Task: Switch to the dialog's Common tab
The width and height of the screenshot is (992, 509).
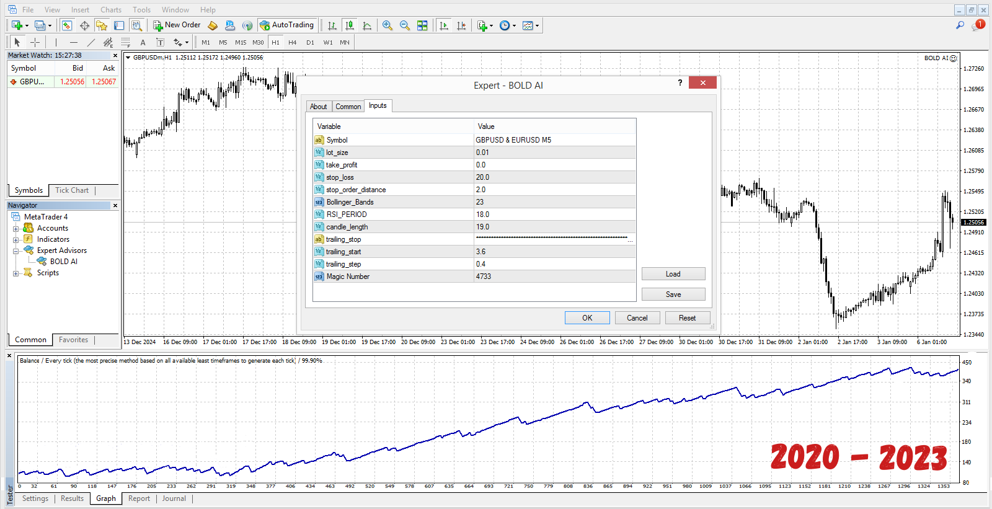Action: click(348, 107)
